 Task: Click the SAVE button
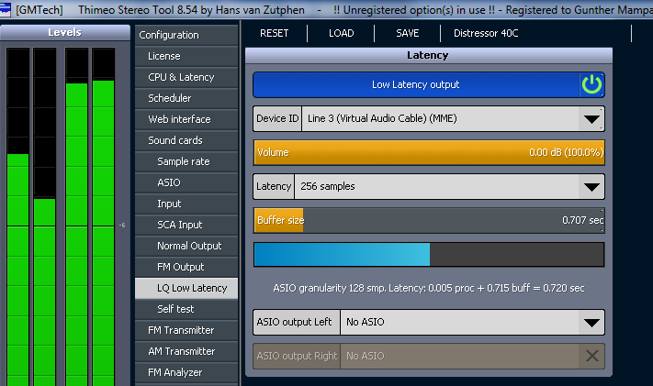coord(407,33)
